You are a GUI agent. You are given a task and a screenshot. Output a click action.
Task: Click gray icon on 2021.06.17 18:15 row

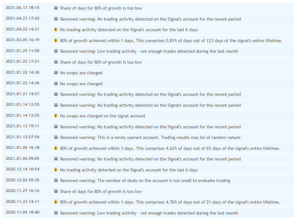tap(56, 8)
